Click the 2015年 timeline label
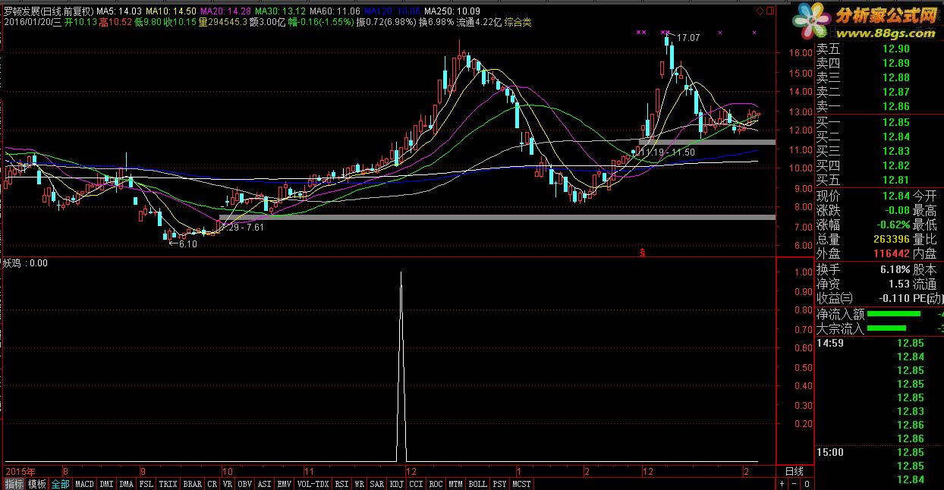The height and width of the screenshot is (490, 944). (20, 470)
